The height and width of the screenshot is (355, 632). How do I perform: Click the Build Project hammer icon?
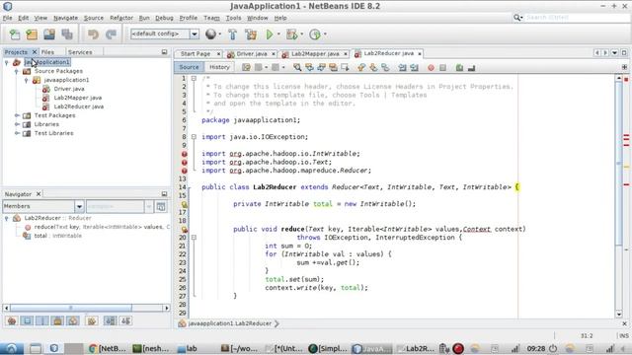pos(233,35)
